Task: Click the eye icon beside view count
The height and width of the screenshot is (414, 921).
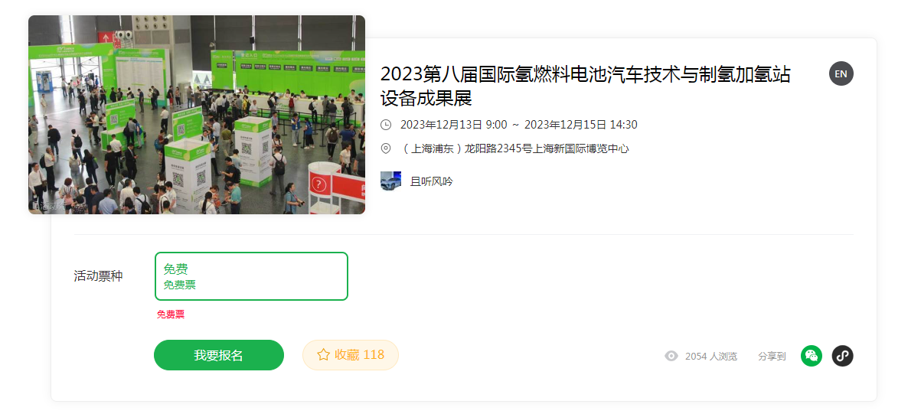Action: (671, 356)
